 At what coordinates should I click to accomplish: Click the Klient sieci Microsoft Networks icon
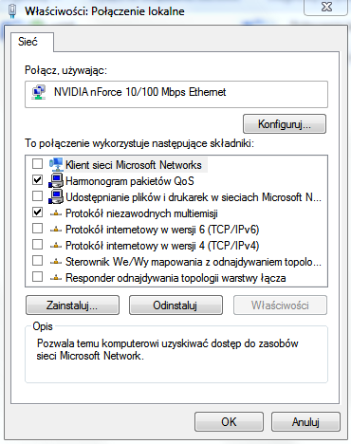[x=56, y=164]
